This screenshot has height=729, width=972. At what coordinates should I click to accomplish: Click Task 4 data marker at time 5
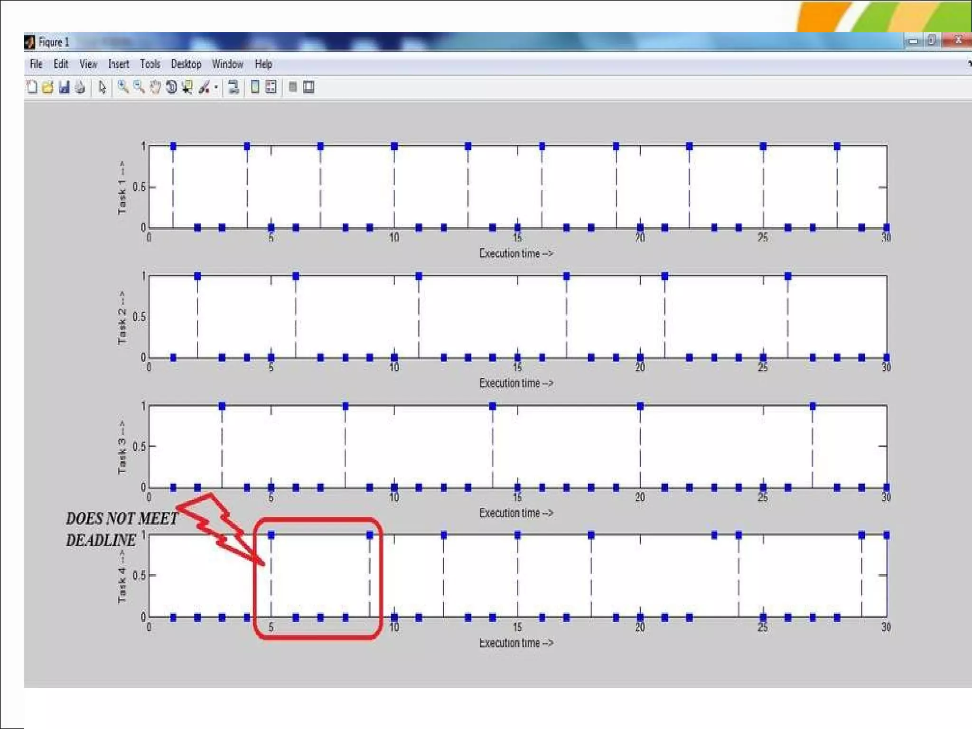click(x=271, y=535)
